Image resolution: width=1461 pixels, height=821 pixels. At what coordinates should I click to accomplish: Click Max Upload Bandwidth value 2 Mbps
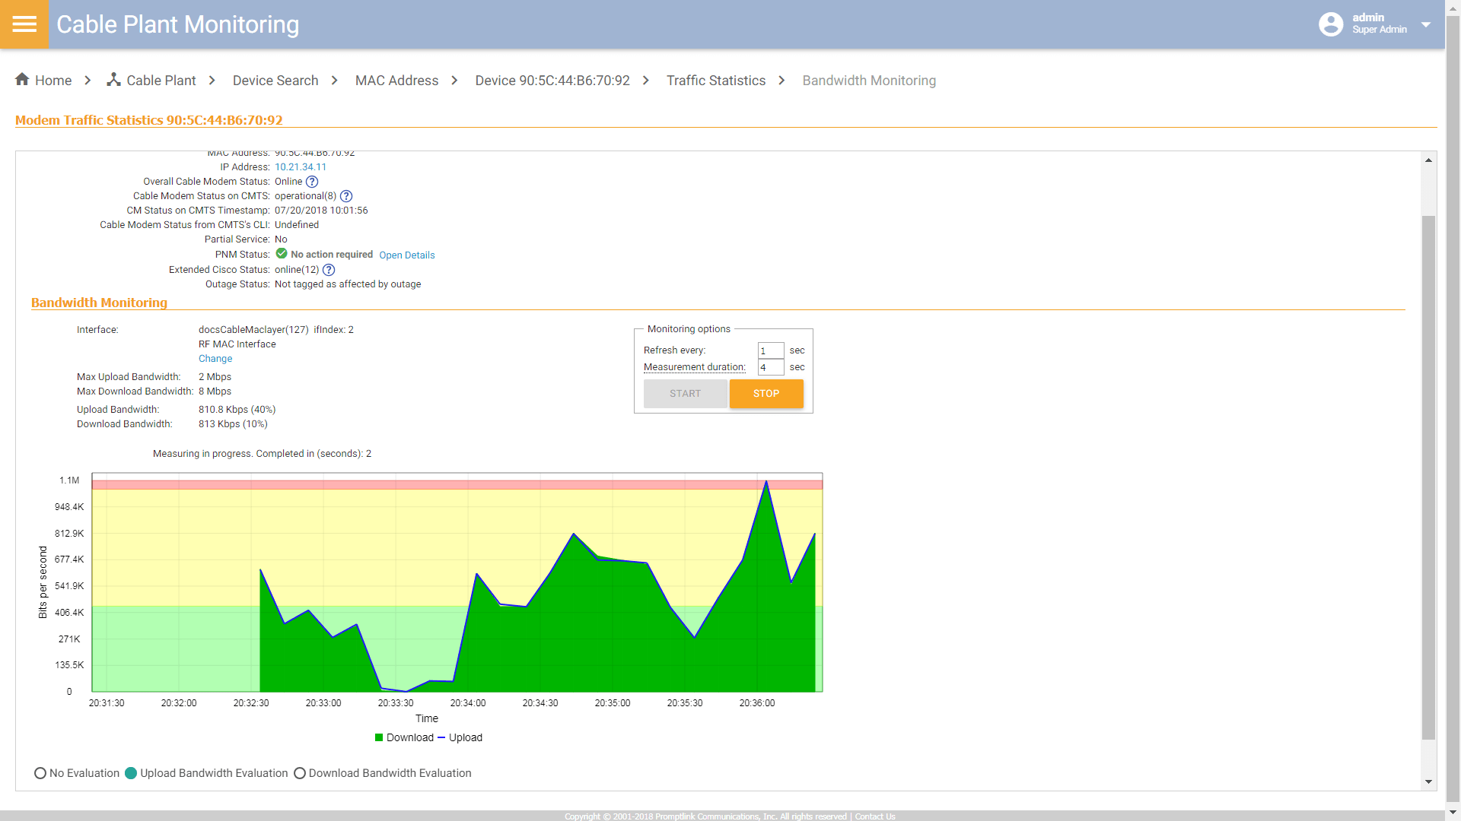(215, 377)
